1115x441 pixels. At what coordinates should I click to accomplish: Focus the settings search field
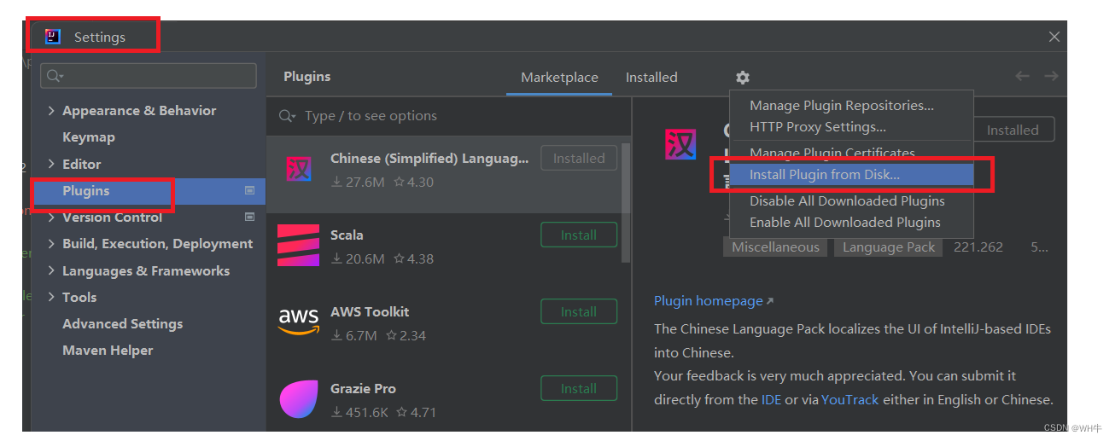pyautogui.click(x=149, y=76)
